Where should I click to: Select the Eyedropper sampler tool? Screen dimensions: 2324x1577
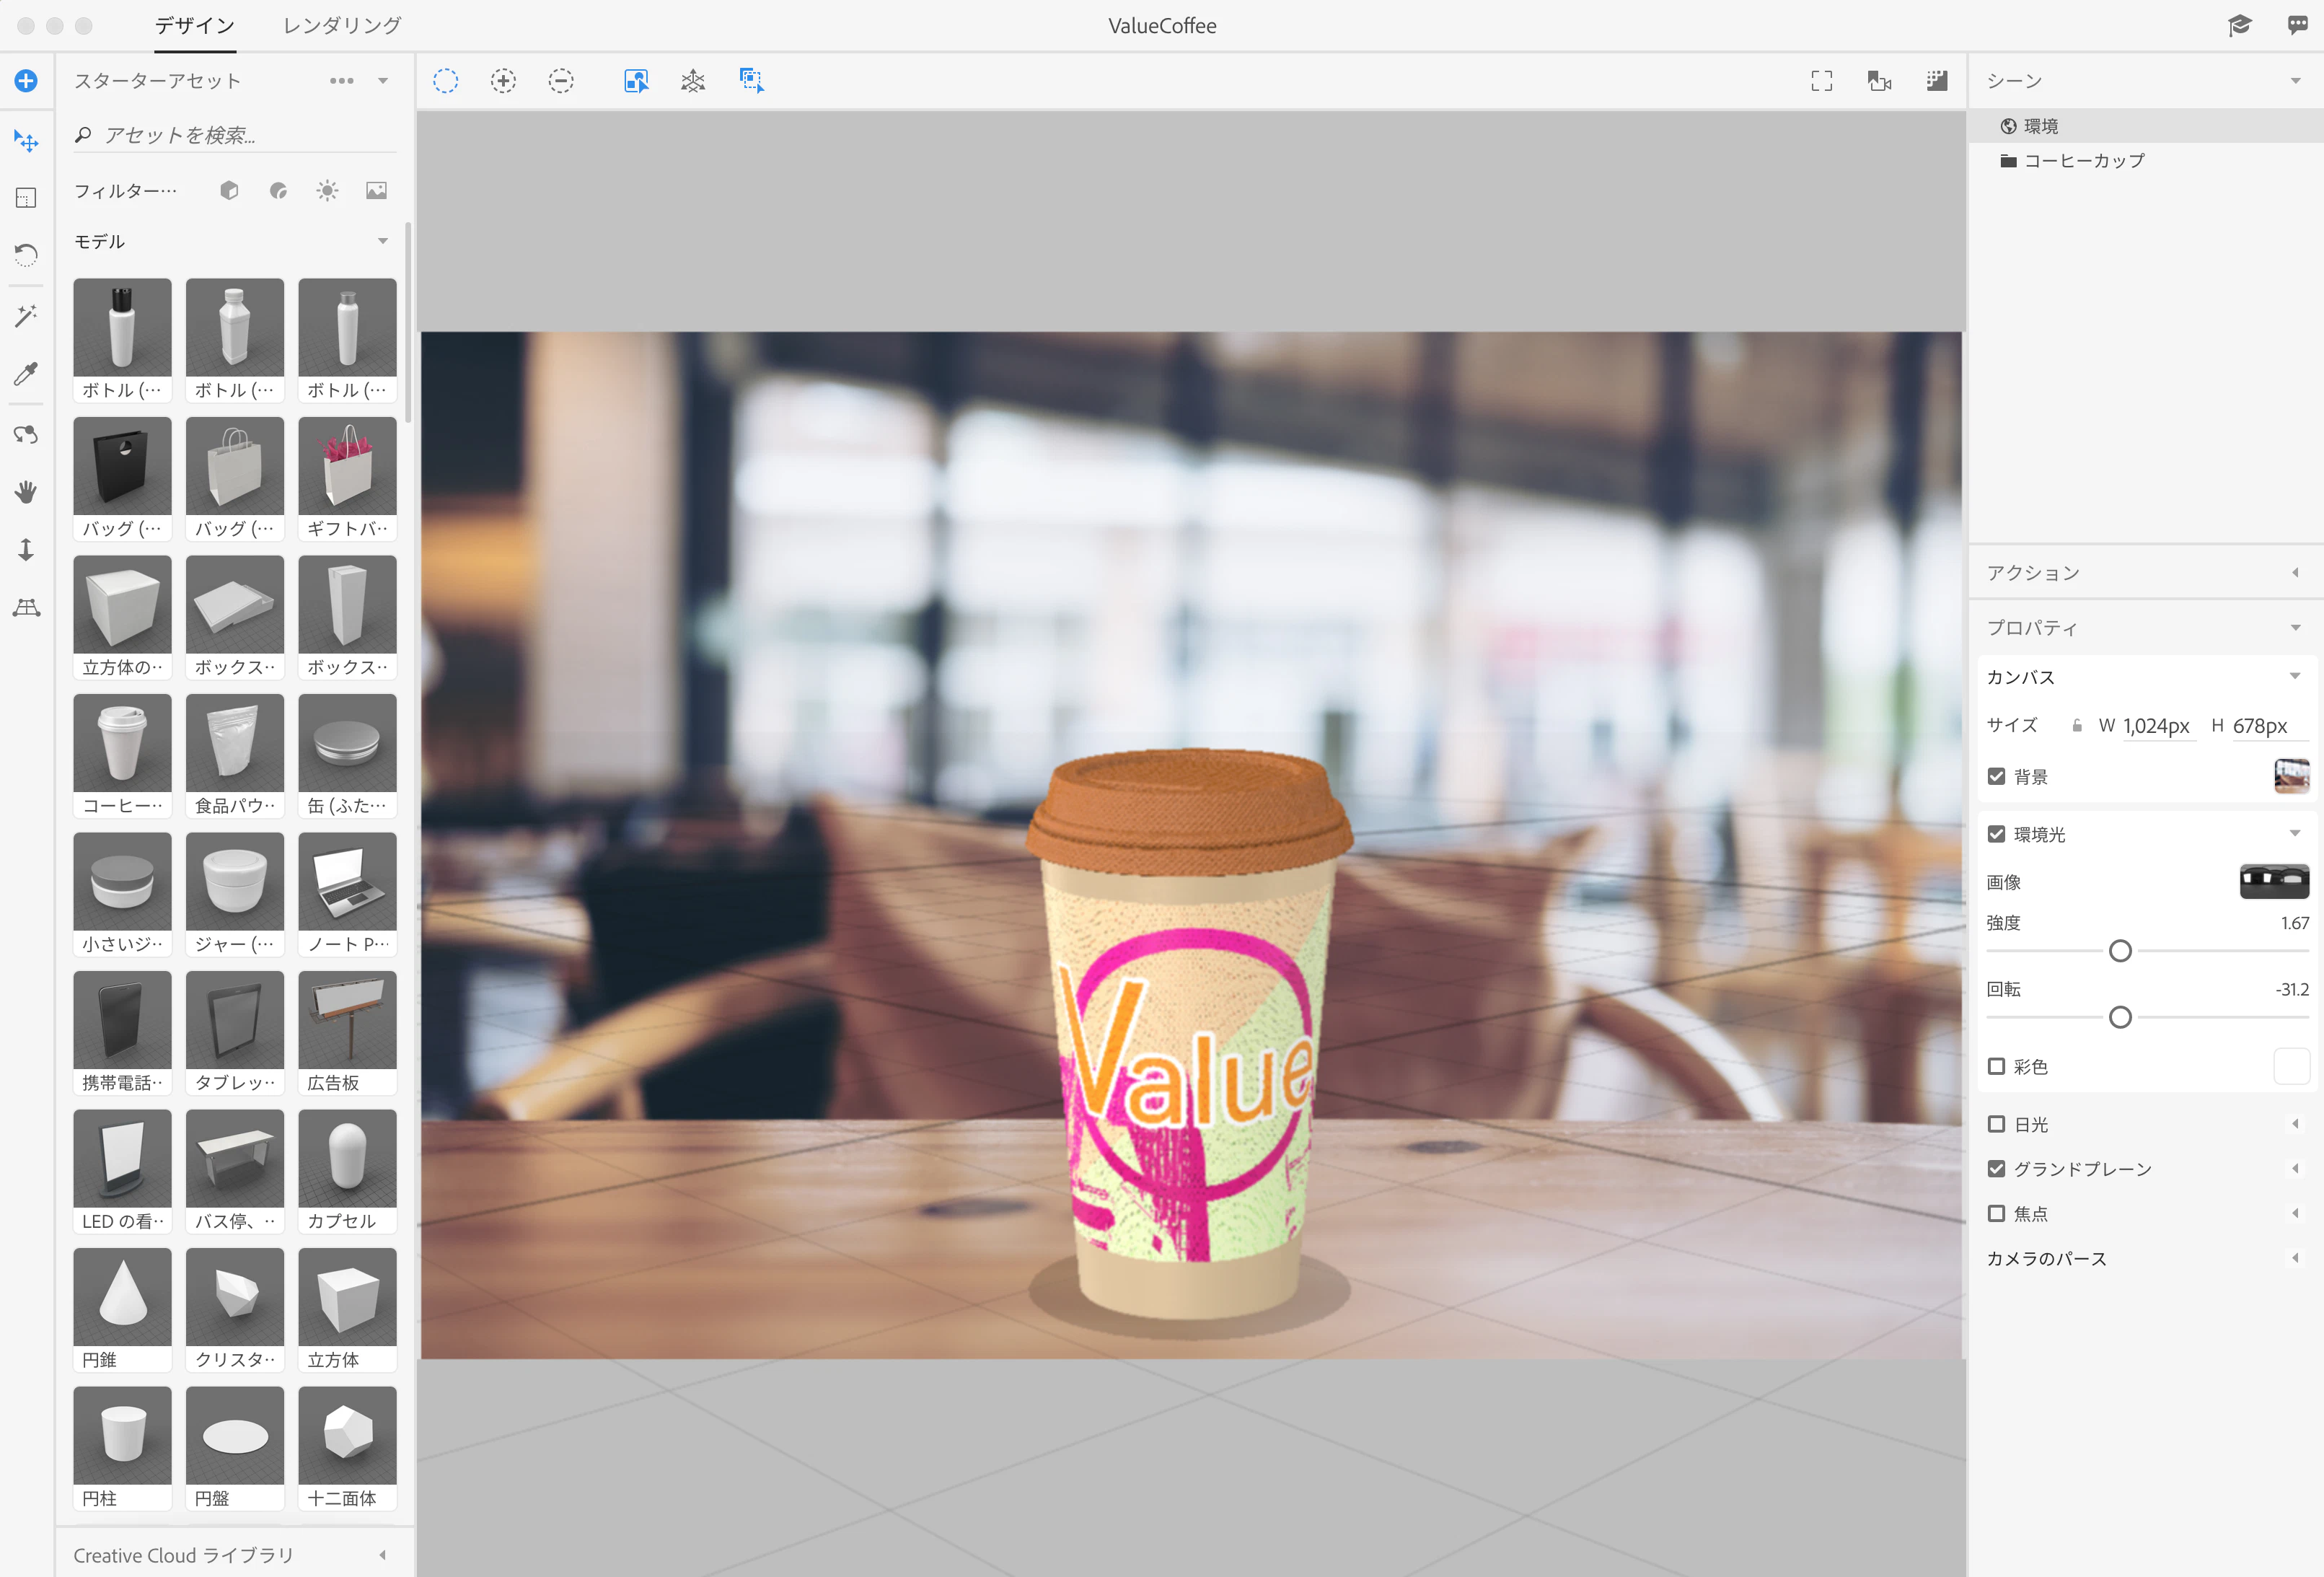point(26,374)
